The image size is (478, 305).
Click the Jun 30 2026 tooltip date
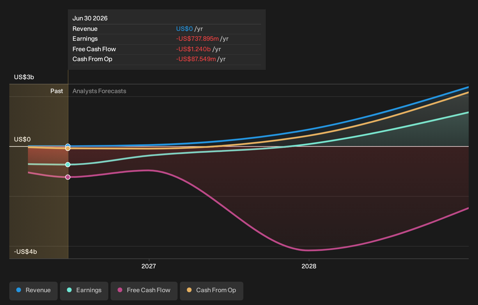pyautogui.click(x=90, y=18)
